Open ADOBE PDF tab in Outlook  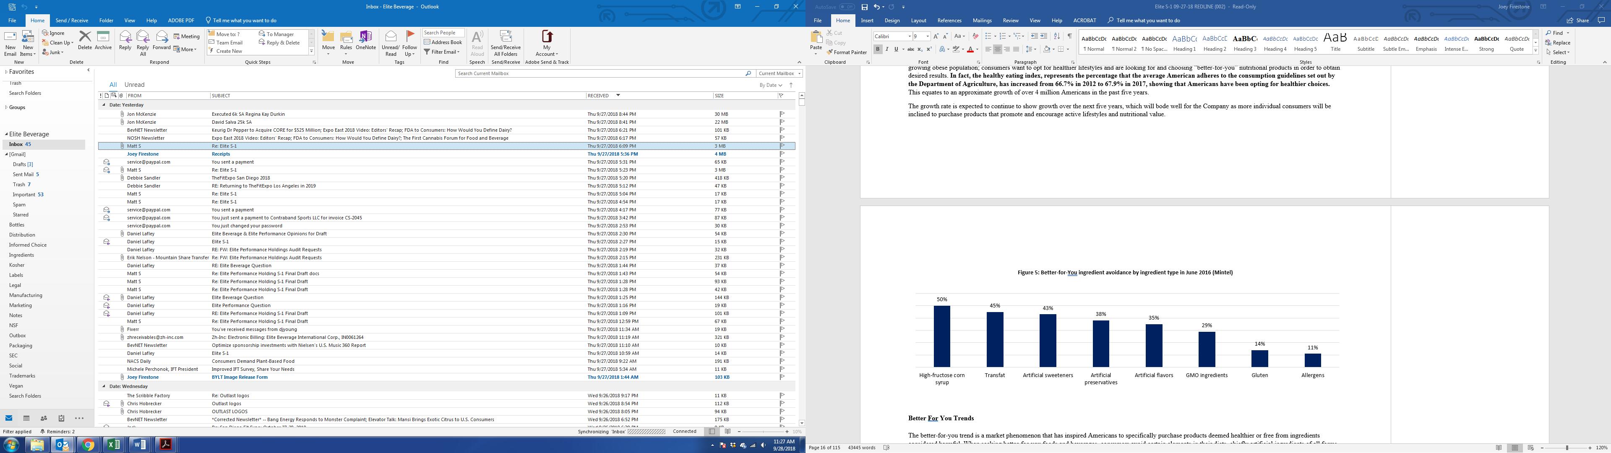pyautogui.click(x=181, y=21)
